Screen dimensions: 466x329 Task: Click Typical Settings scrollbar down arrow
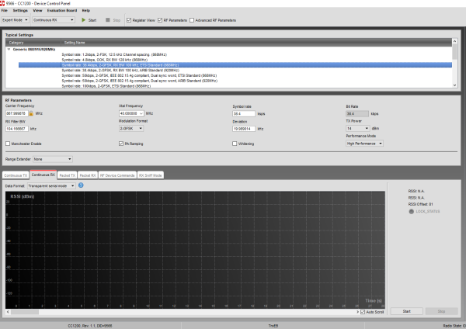point(454,85)
